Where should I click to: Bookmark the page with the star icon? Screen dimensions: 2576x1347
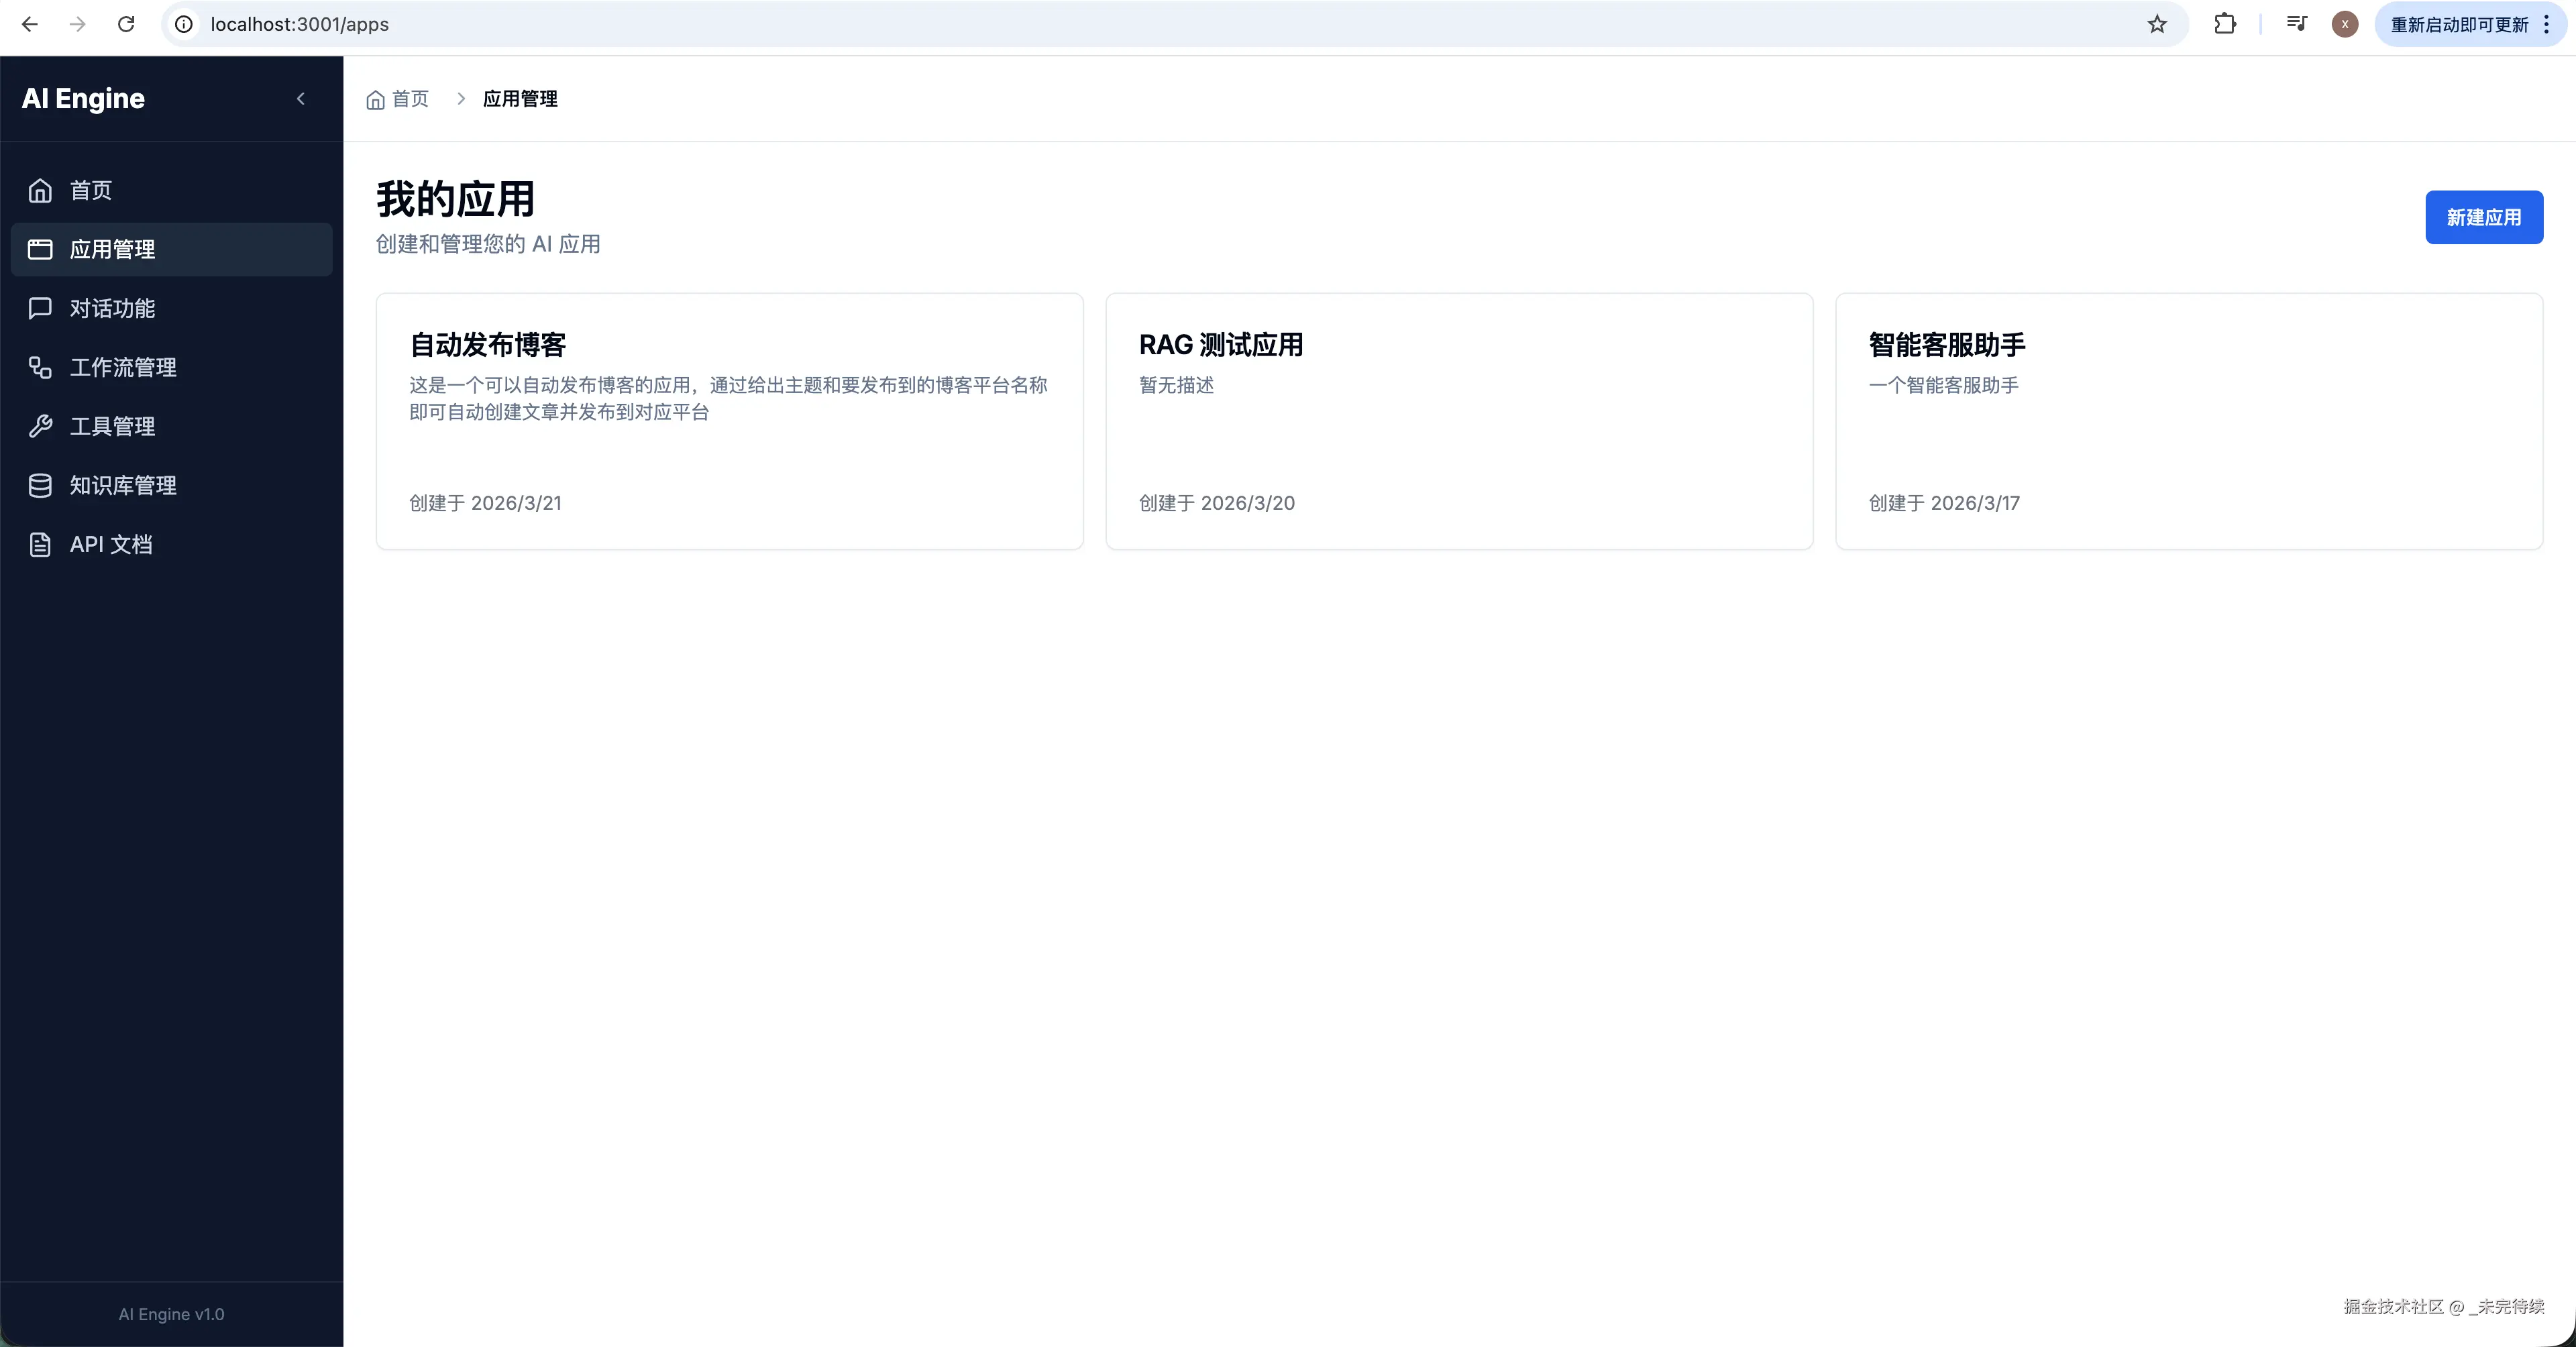click(2157, 23)
